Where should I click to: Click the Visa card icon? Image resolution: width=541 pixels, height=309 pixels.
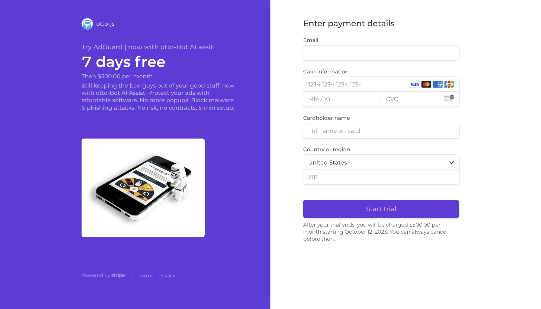(x=415, y=84)
